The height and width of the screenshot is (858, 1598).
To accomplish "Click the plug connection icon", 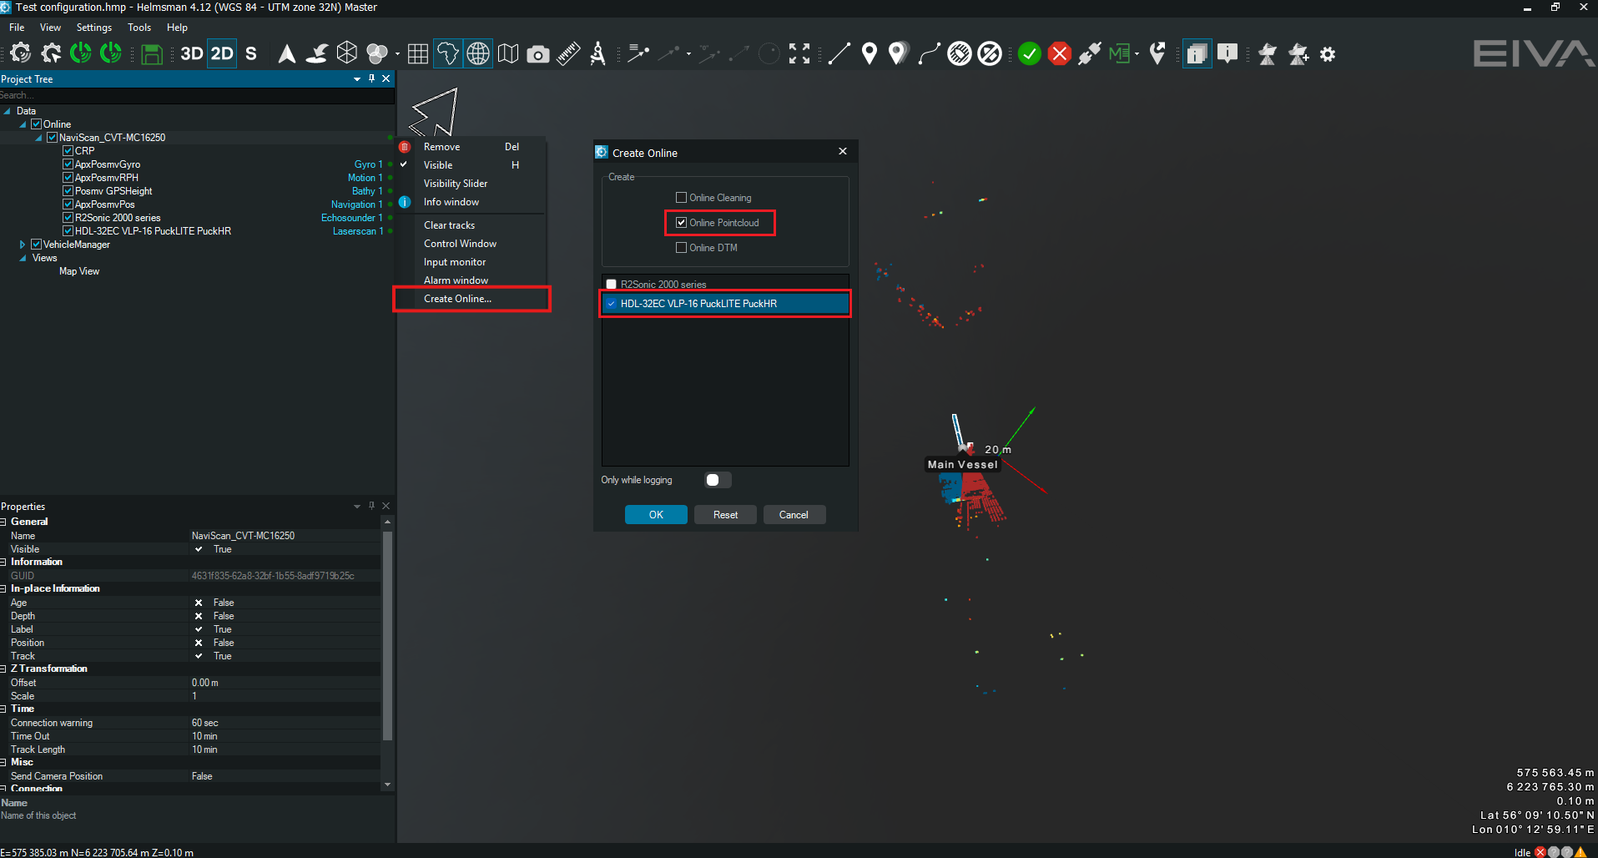I will [x=1090, y=54].
